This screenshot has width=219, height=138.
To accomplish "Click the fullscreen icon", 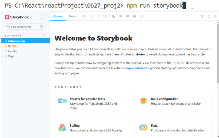I will [x=202, y=16].
